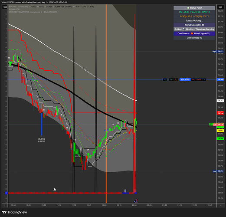Select the CROCOBOT CARPENTER indicator legend
This screenshot has width=226, height=217.
tap(33, 12)
